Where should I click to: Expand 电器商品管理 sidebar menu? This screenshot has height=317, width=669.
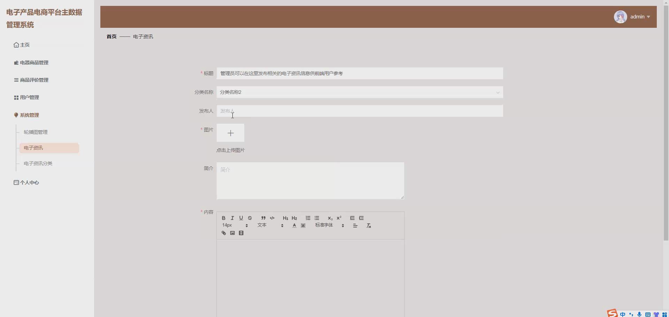31,63
